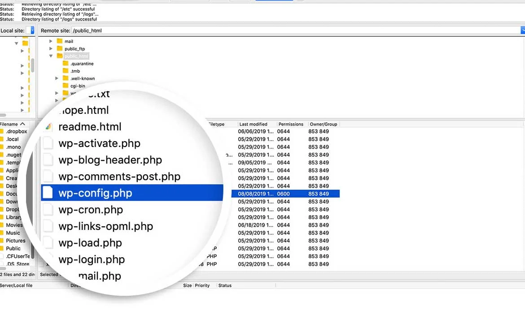
Task: Select the wp-login.php file name
Action: pos(92,259)
